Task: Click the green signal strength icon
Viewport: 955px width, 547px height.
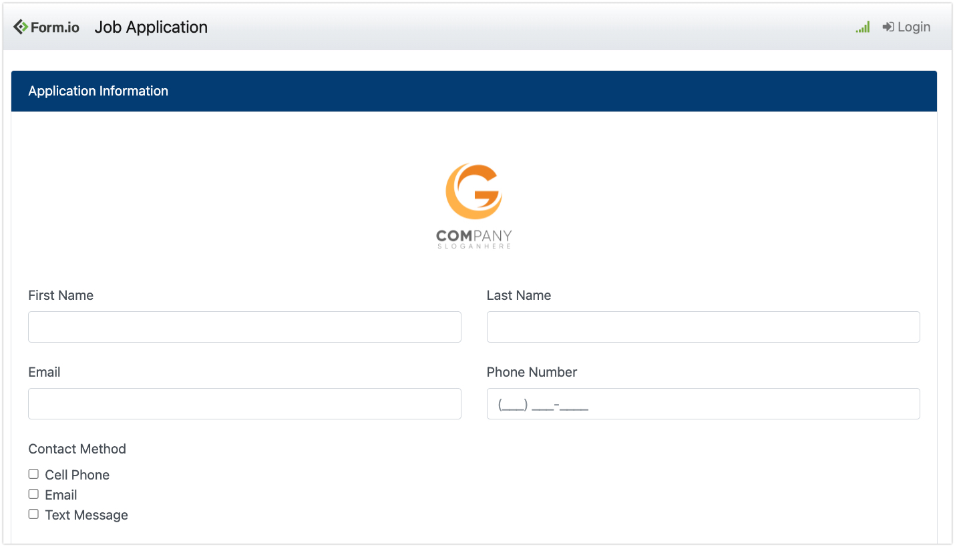Action: (863, 27)
